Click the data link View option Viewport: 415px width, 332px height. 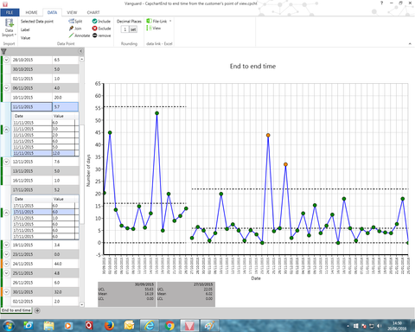point(153,28)
